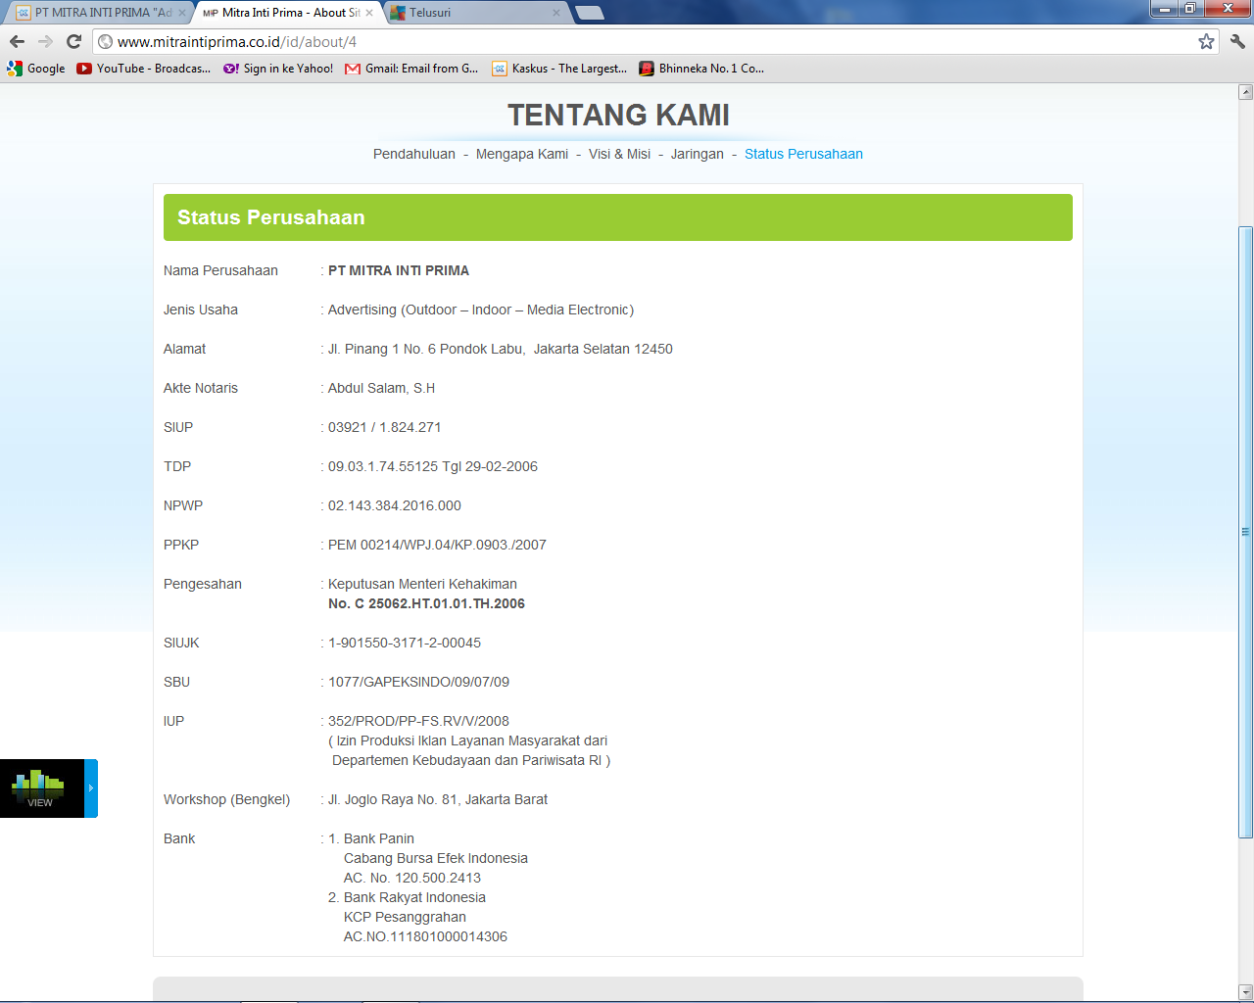Open the Sign in ke Yahoo! bookmark
The width and height of the screenshot is (1254, 1003).
278,69
